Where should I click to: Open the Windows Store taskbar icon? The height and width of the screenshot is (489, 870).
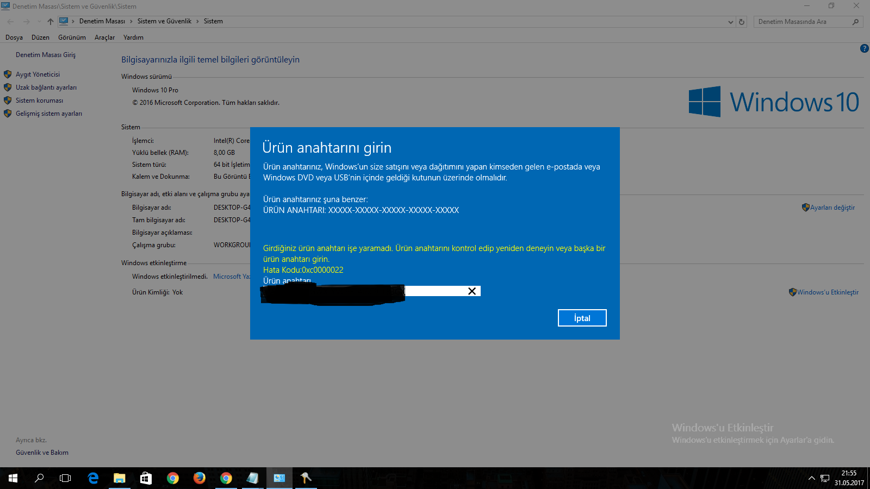pos(146,478)
